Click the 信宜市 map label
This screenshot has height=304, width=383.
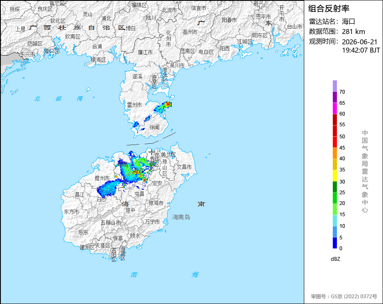(199, 8)
